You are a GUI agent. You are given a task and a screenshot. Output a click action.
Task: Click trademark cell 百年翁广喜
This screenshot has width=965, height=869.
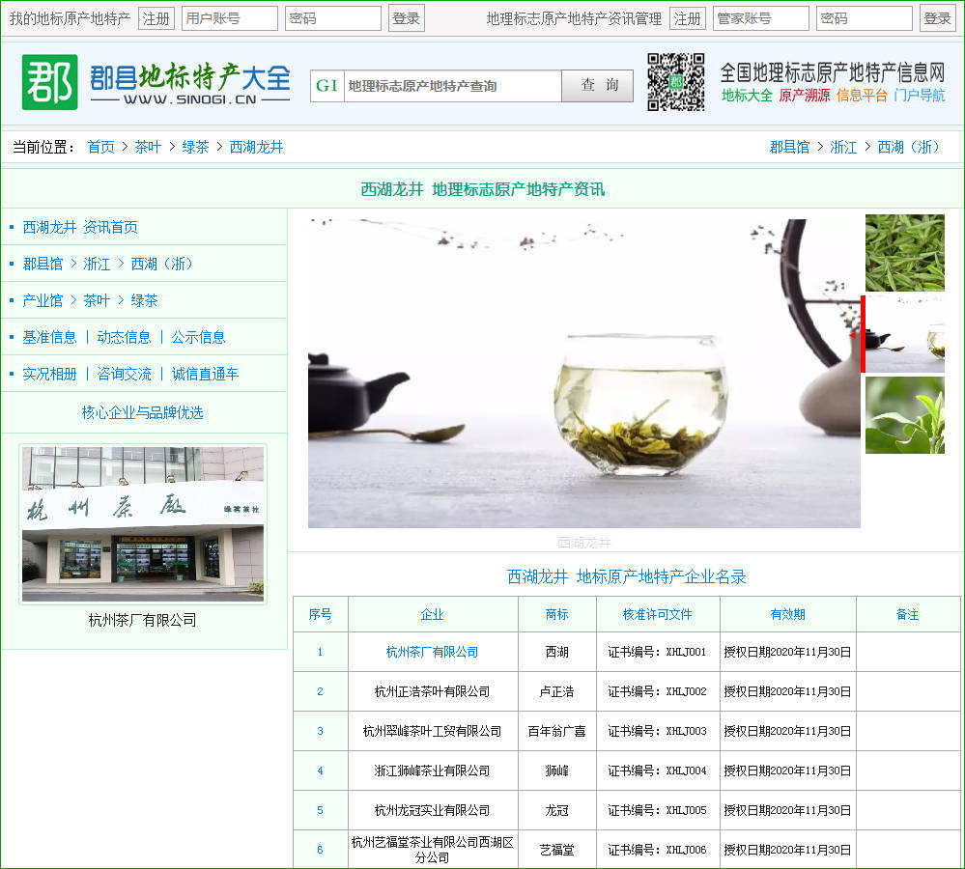pos(557,731)
